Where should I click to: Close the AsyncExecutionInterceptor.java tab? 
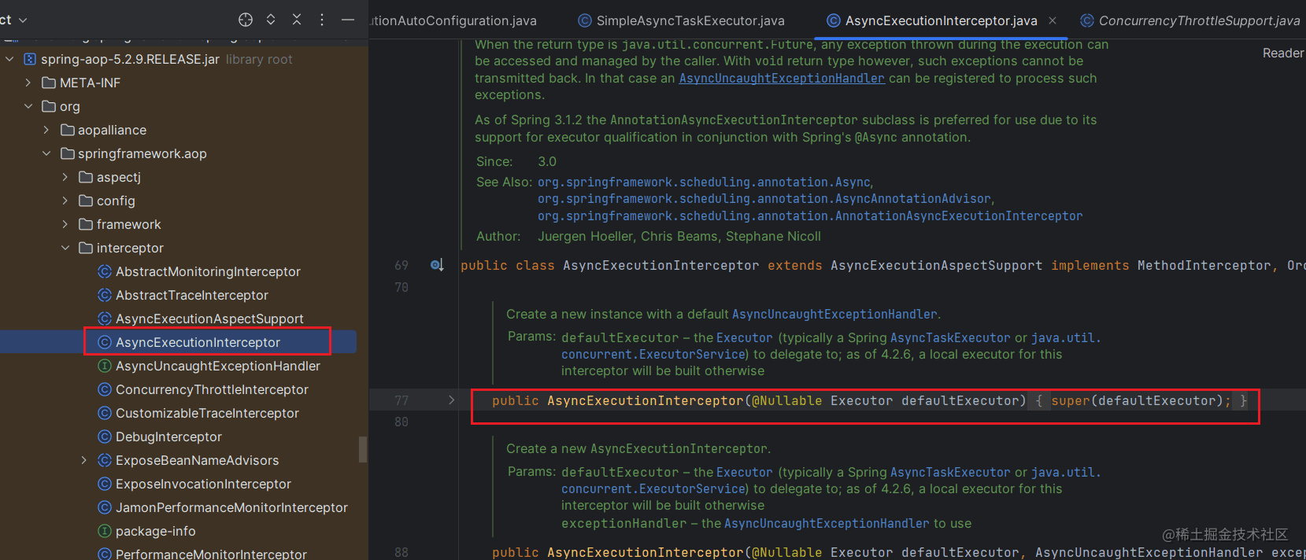(1053, 20)
